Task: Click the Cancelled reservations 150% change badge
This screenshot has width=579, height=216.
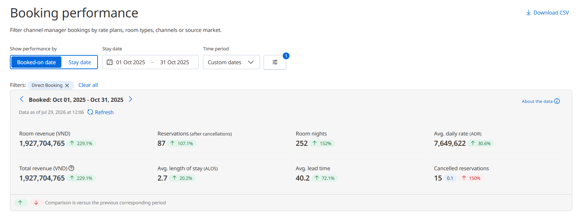Action: pos(471,178)
